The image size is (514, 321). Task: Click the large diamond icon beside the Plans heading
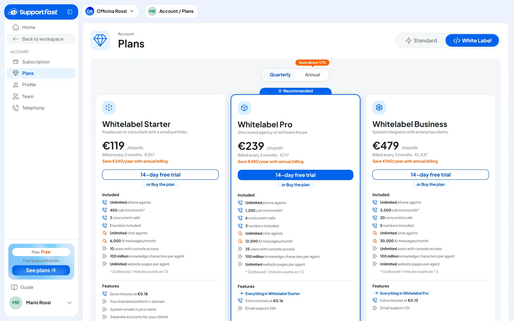[100, 41]
